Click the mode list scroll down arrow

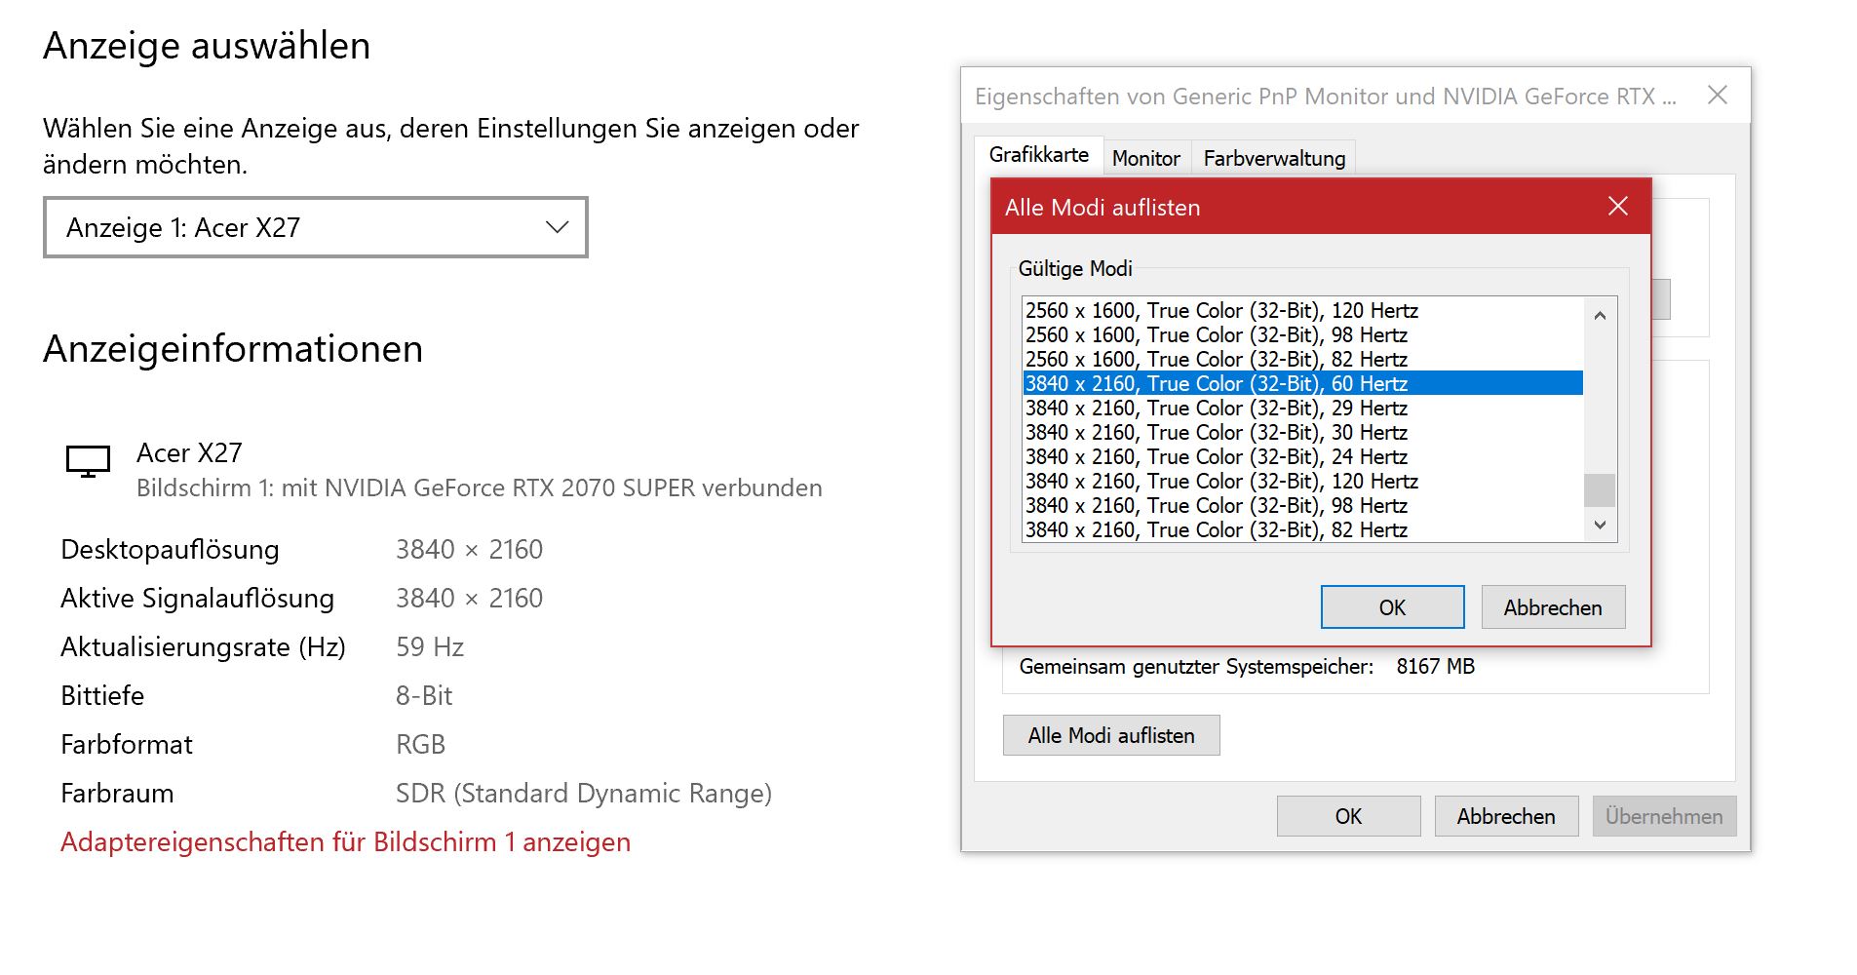(x=1600, y=526)
